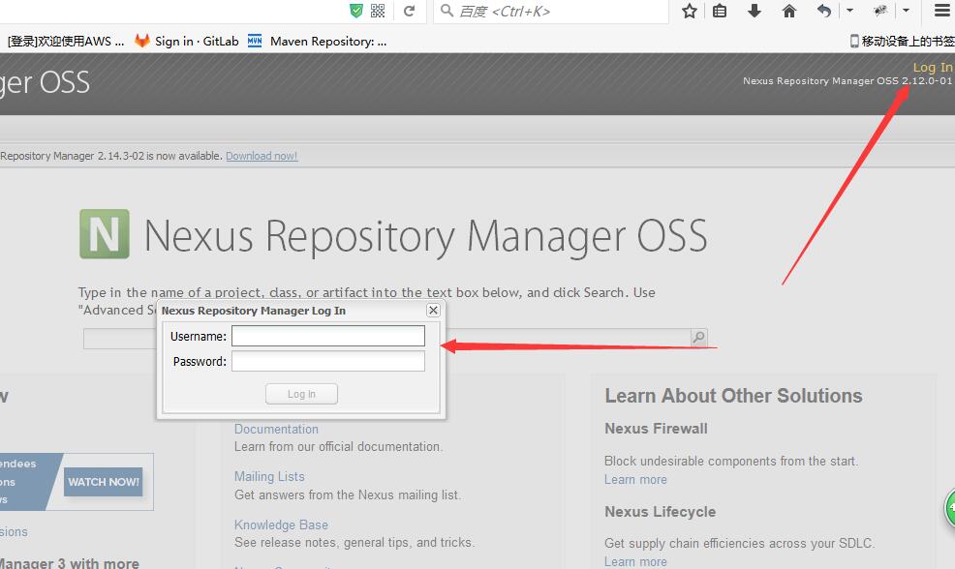
Task: Click the Log In link in the header
Action: [x=933, y=68]
